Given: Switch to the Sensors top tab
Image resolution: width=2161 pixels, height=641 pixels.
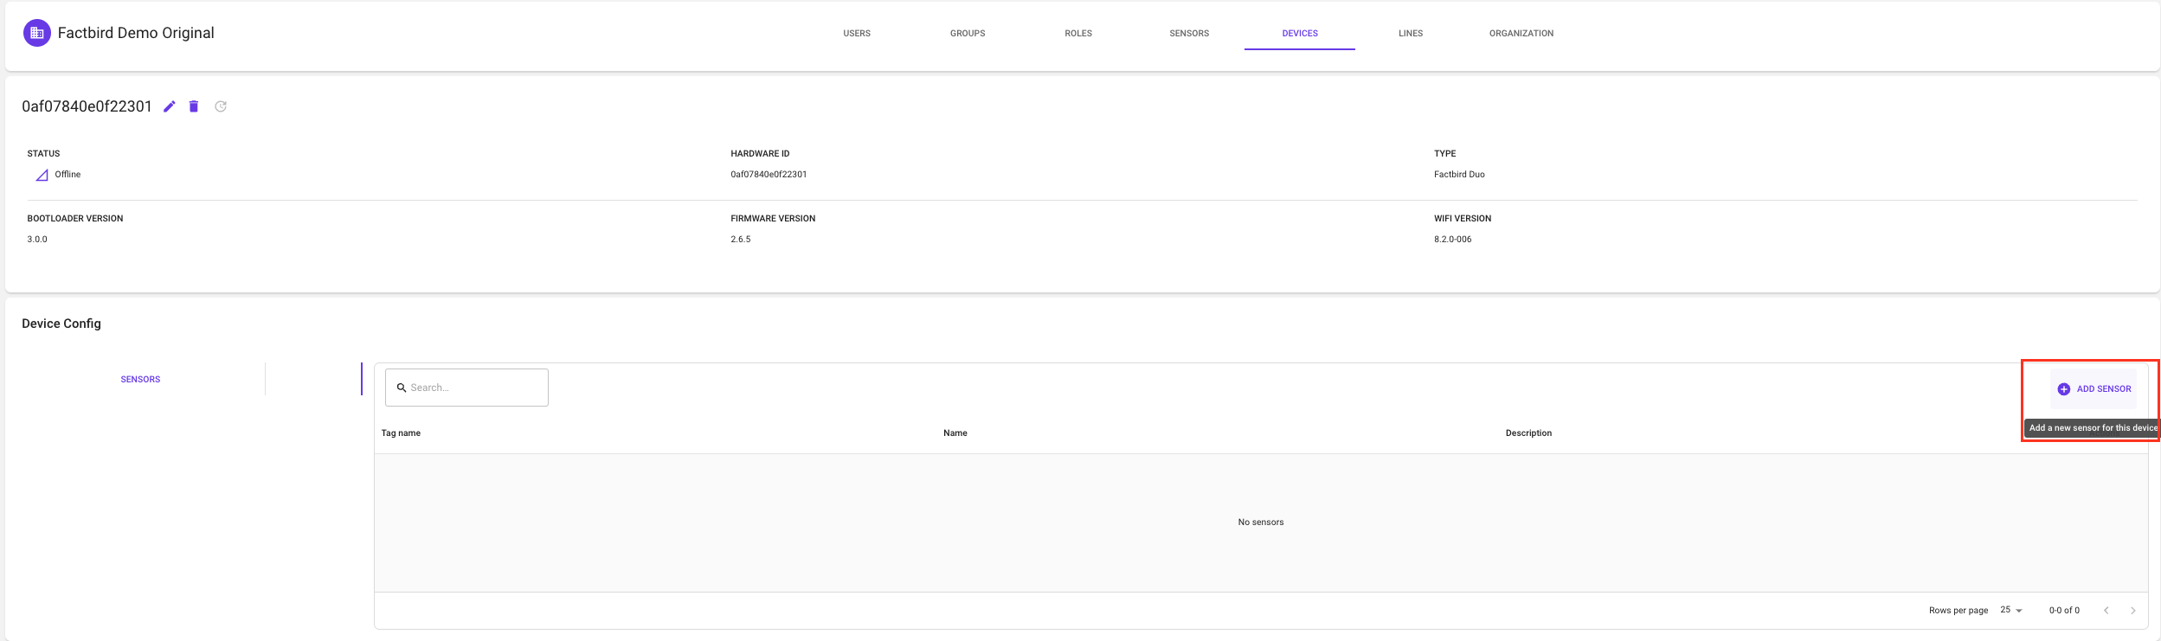Looking at the screenshot, I should coord(1189,33).
